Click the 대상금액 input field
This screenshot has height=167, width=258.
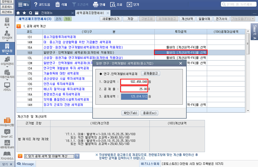click(x=134, y=82)
